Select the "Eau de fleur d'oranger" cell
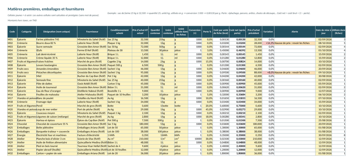This screenshot has width=353, height=163. [x=57, y=91]
